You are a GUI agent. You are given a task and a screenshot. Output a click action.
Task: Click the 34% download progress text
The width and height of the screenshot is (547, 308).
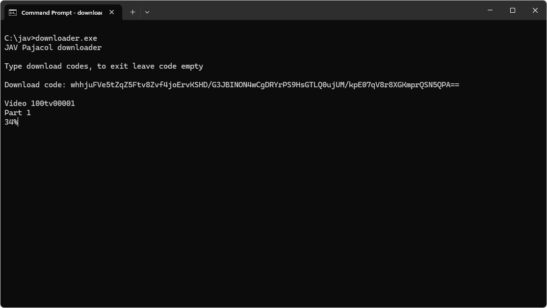[10, 122]
